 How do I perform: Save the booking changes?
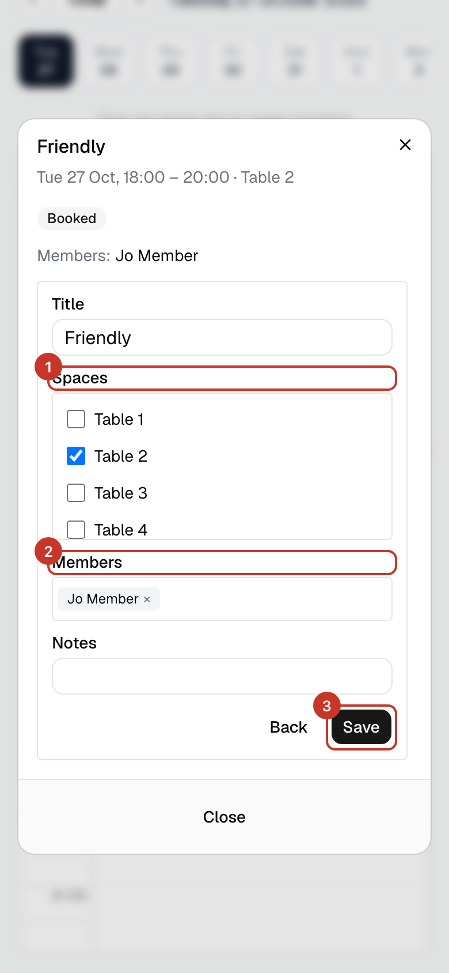(x=362, y=727)
